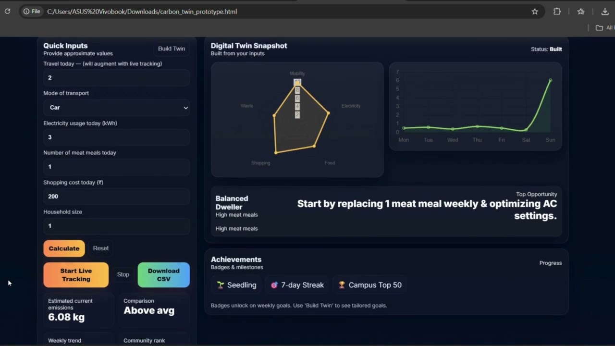Select the Campus Top 50 badge
Image resolution: width=615 pixels, height=346 pixels.
click(x=369, y=285)
